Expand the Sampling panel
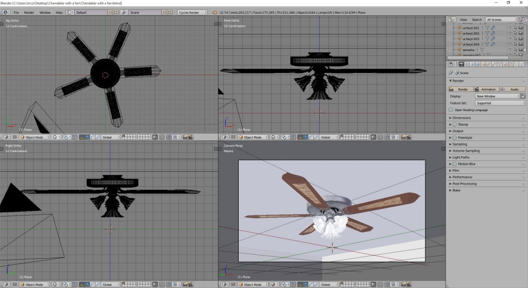Viewport: 528px width, 288px height. pyautogui.click(x=460, y=145)
